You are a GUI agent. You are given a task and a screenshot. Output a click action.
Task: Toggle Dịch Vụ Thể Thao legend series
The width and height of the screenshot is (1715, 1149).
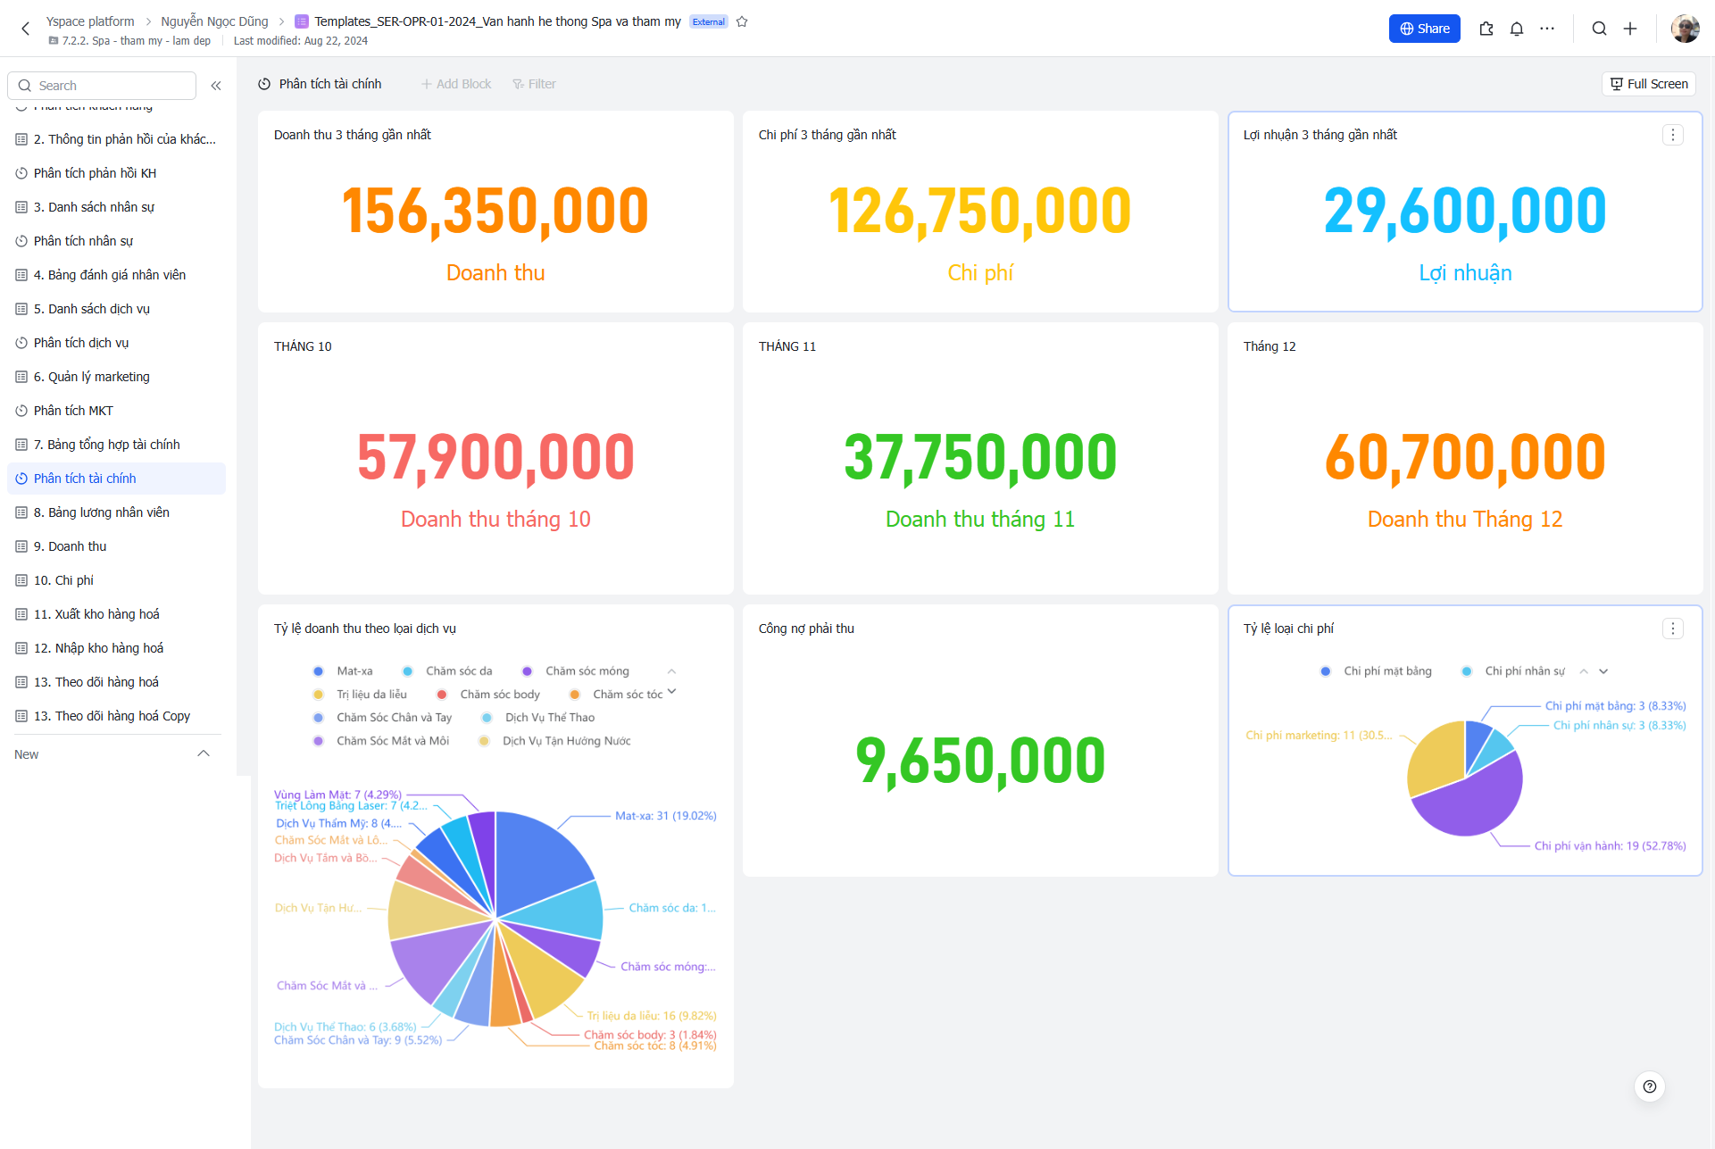(538, 718)
